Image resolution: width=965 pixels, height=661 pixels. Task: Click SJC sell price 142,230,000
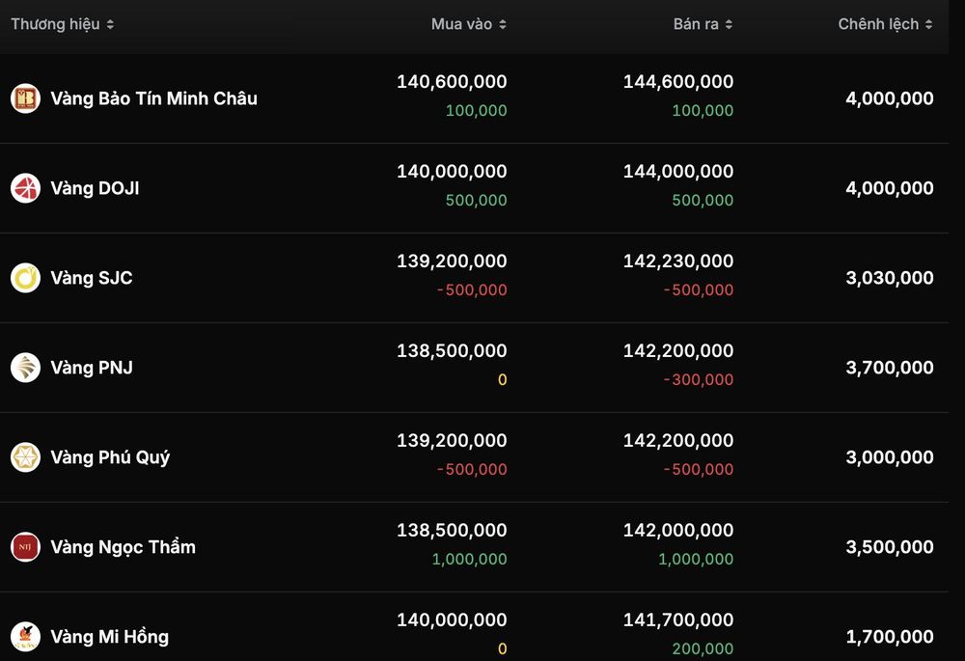tap(678, 261)
